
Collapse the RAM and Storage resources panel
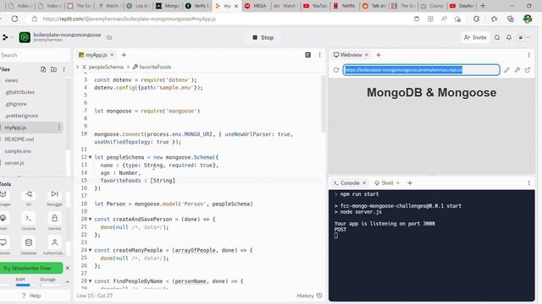68,282
